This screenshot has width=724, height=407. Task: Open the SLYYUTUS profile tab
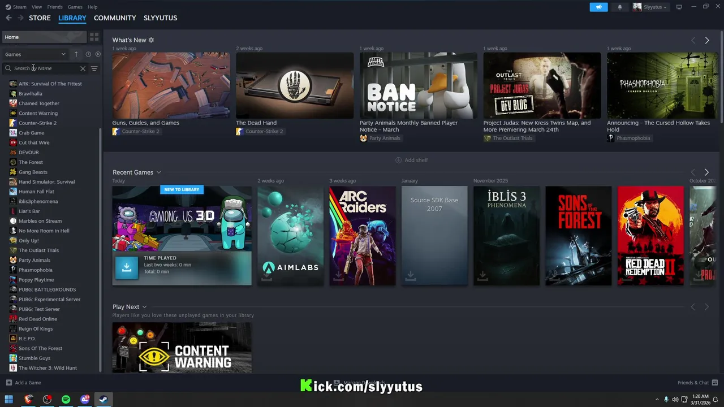pos(160,18)
